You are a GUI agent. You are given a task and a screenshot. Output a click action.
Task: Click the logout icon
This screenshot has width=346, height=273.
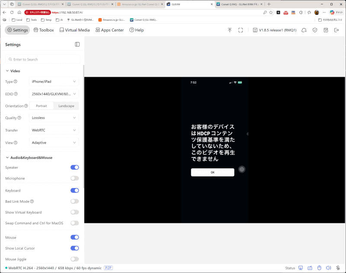coord(336,30)
